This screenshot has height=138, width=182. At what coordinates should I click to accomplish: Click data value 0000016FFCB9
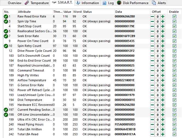(x=125, y=36)
